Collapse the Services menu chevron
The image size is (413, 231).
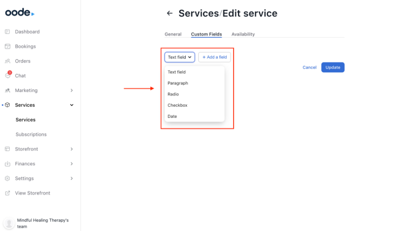point(71,105)
